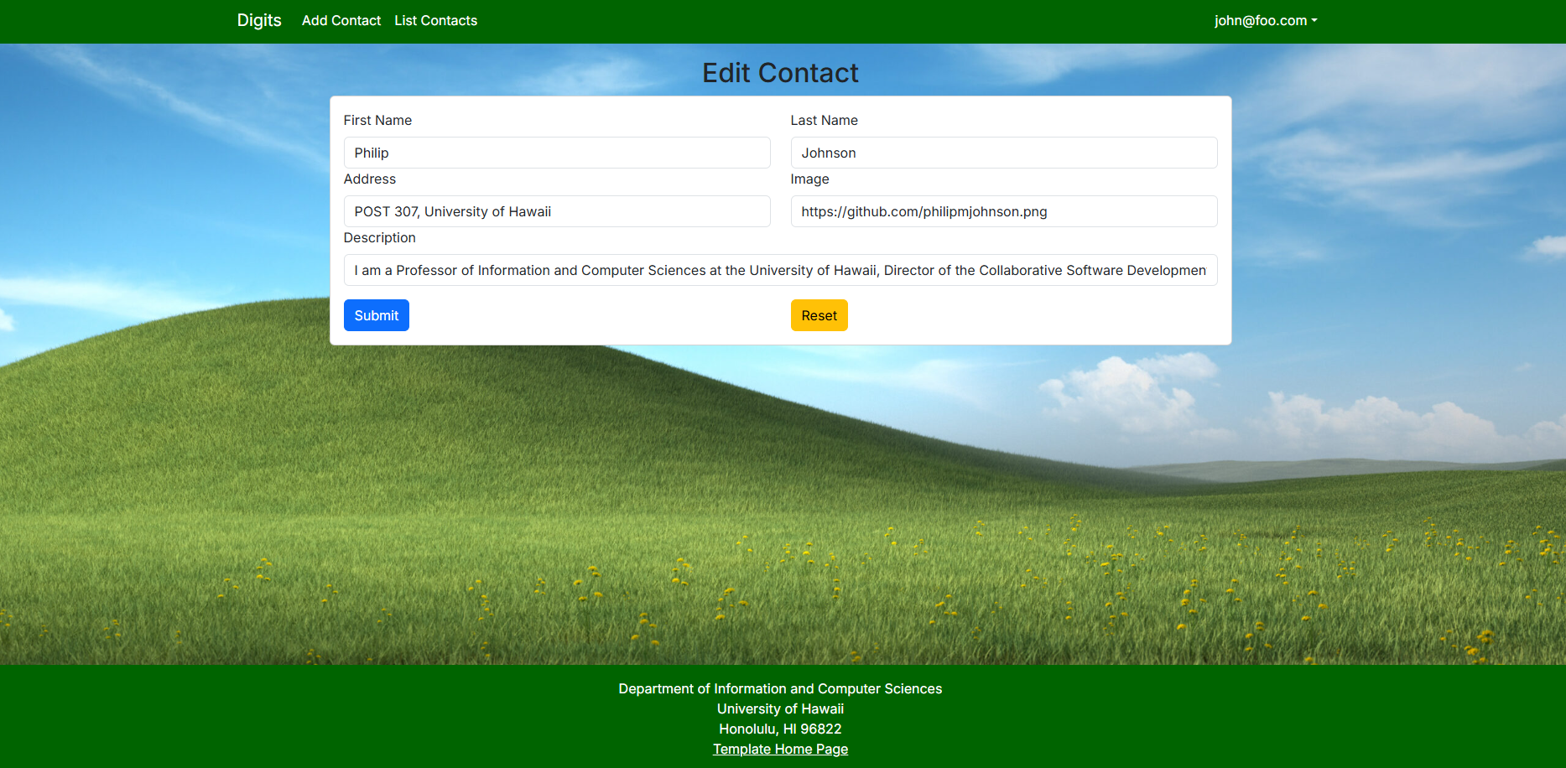Click the Image URL input field

1003,211
